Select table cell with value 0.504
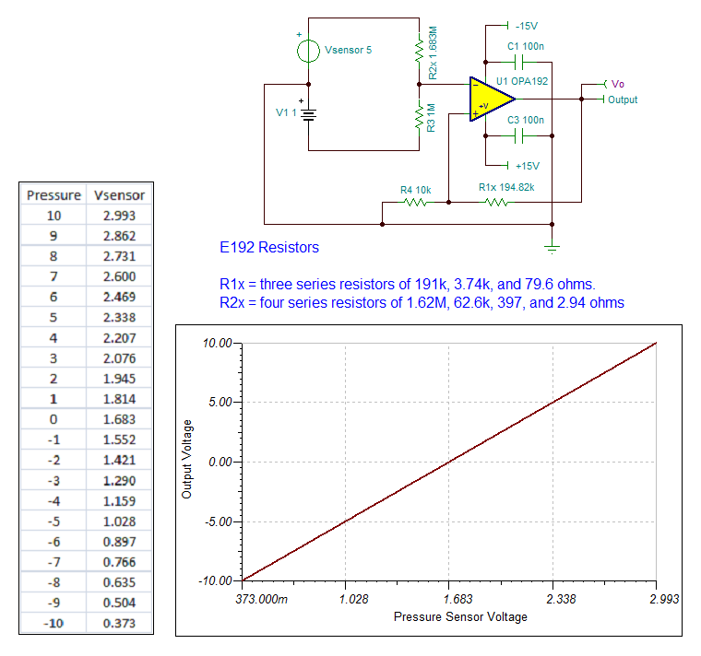Viewport: 701px width, 656px height. (x=119, y=603)
